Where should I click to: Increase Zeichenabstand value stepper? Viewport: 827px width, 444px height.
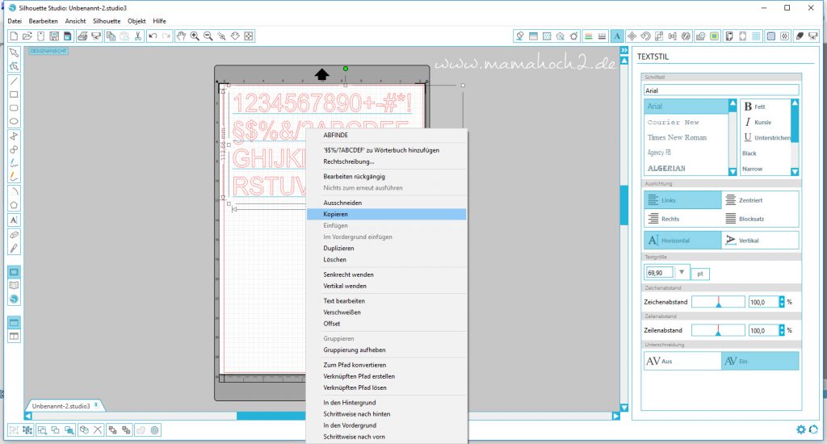click(782, 299)
